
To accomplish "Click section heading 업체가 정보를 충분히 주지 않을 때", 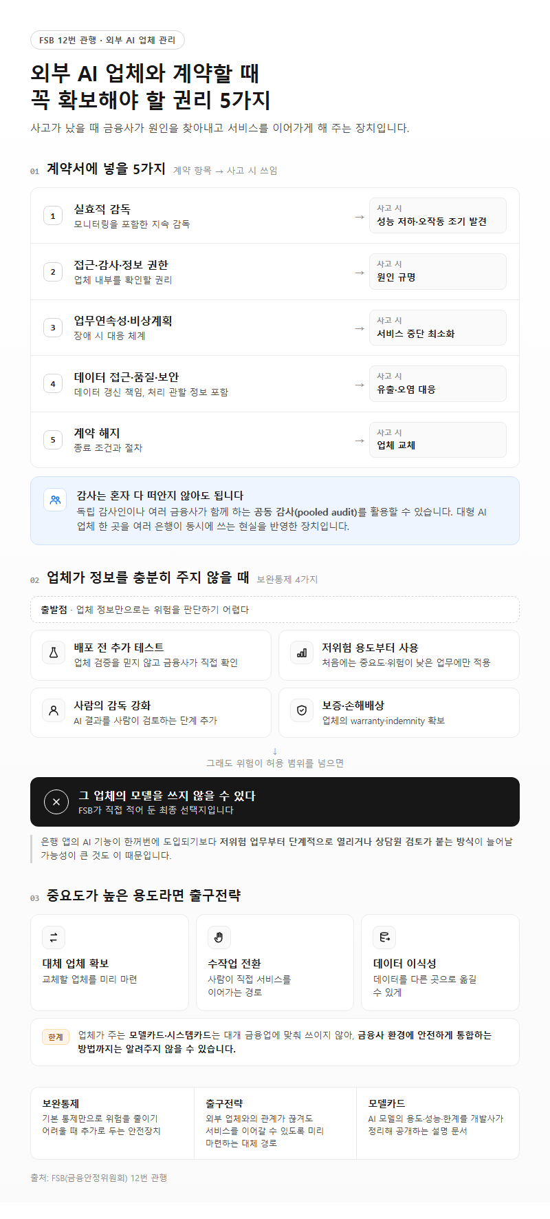I will [x=148, y=577].
